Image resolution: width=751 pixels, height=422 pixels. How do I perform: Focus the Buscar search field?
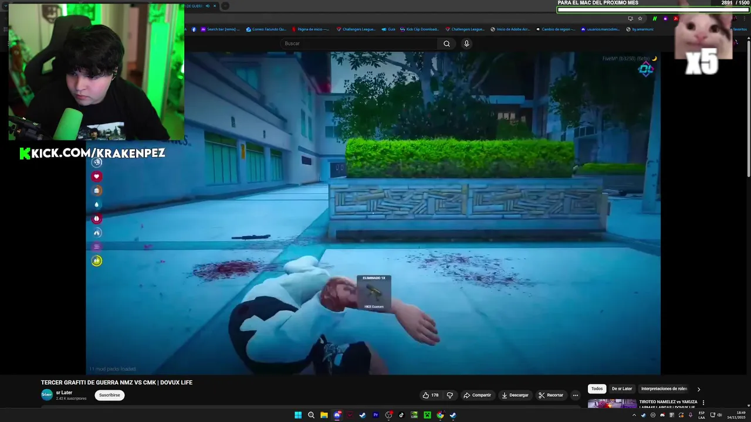tap(359, 43)
